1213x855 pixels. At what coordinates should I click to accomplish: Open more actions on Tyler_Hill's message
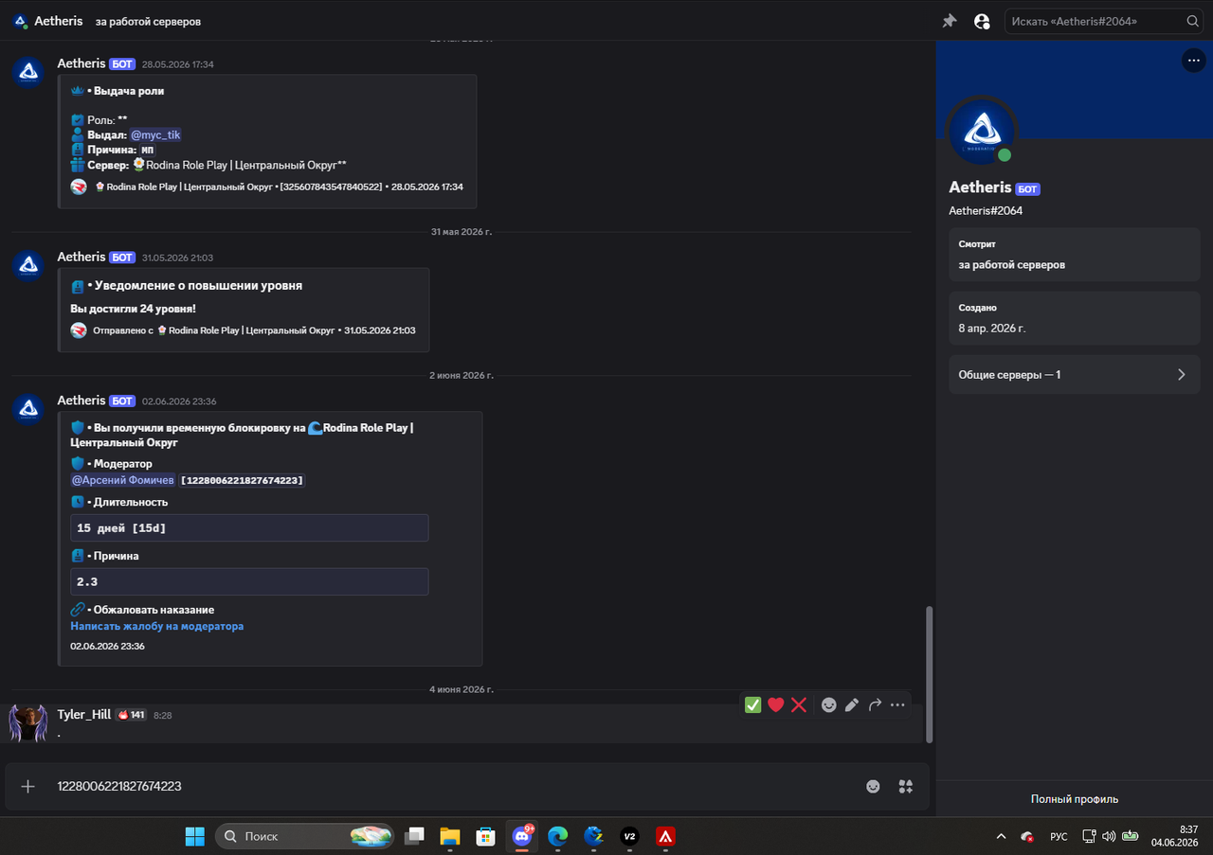pyautogui.click(x=897, y=704)
